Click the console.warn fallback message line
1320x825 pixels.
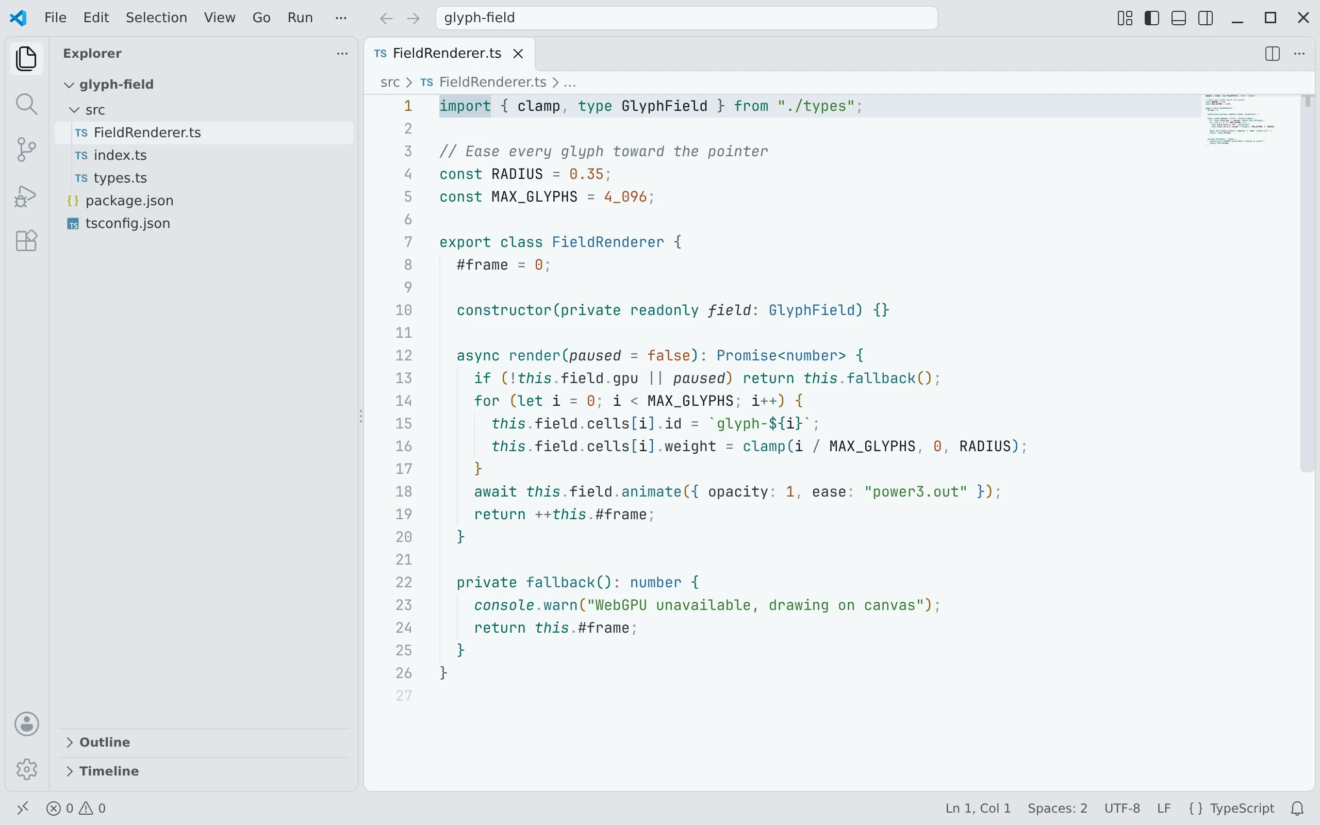click(707, 606)
